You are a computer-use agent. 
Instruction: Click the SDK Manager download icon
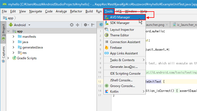pyautogui.click(x=107, y=23)
